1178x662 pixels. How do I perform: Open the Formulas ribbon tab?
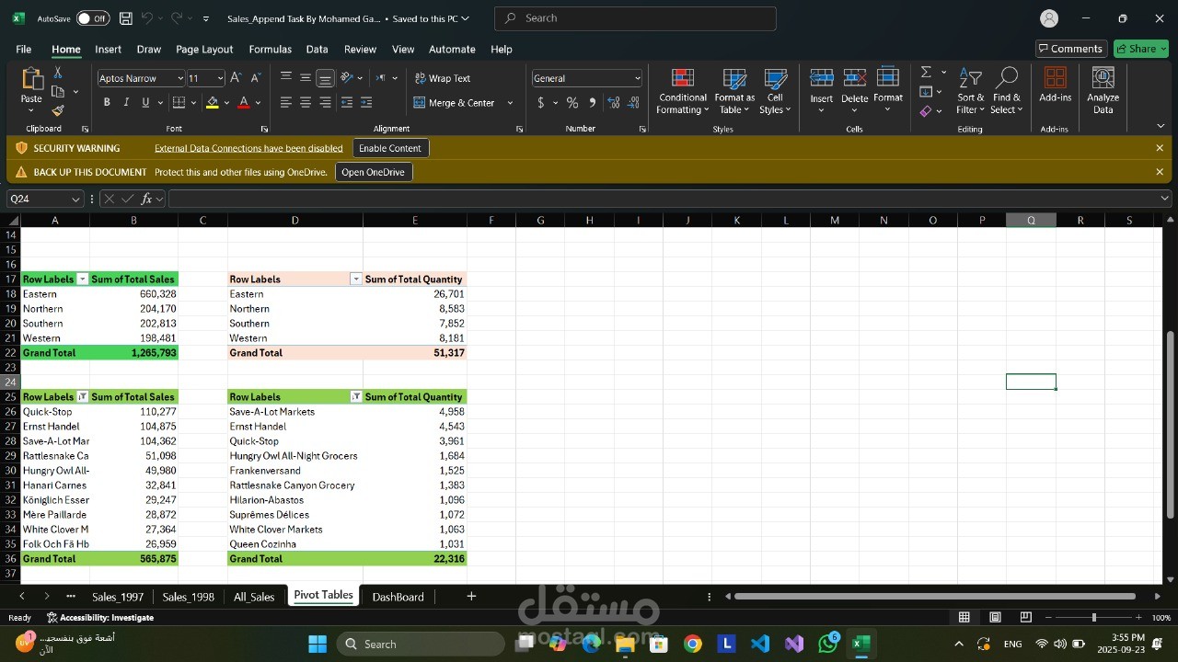point(270,50)
